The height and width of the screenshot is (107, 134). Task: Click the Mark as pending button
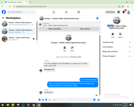click(55, 29)
